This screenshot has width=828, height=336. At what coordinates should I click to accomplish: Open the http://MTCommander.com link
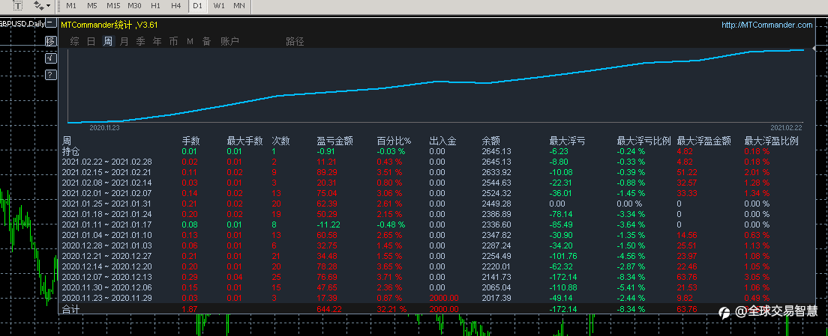pyautogui.click(x=766, y=25)
